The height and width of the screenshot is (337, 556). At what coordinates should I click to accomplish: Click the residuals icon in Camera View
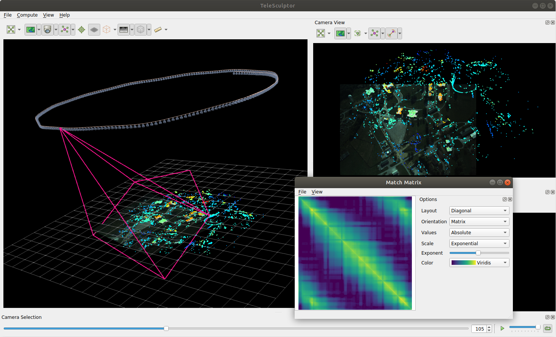point(391,33)
